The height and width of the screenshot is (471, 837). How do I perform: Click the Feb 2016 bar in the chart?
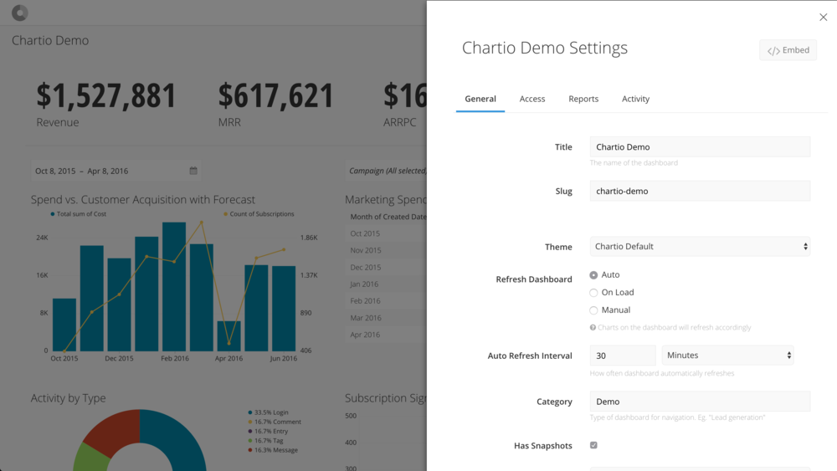pyautogui.click(x=174, y=286)
